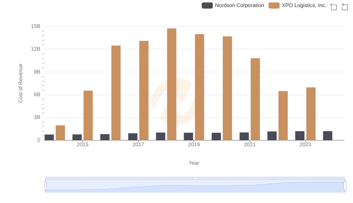Click the 2015 x-axis label
This screenshot has width=353, height=203.
pyautogui.click(x=83, y=144)
